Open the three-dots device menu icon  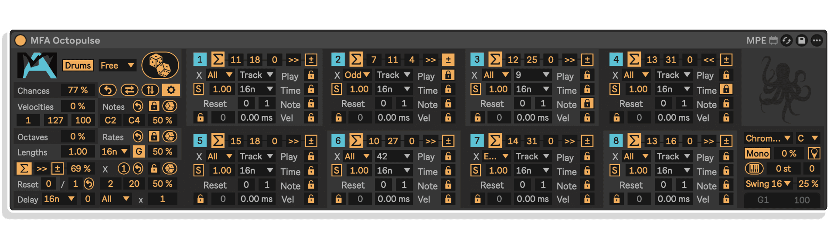[x=817, y=41]
